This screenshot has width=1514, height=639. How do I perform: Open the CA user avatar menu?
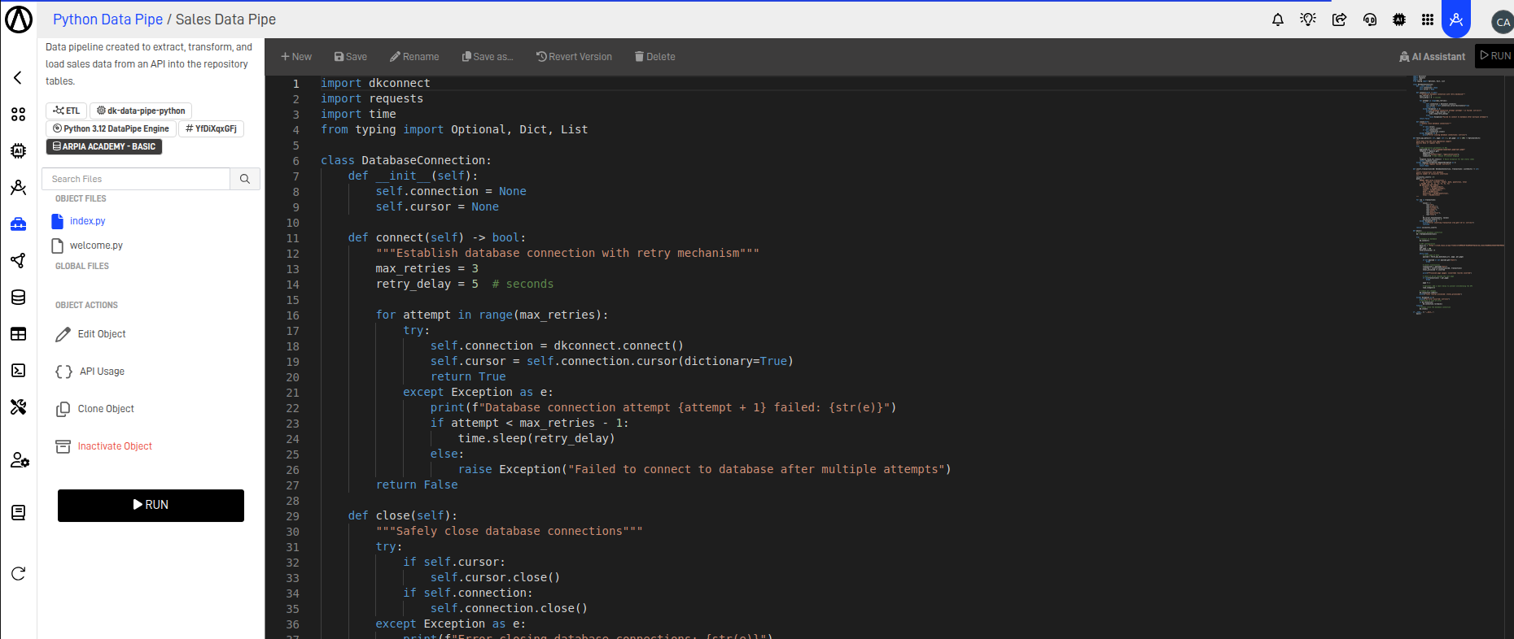1502,22
